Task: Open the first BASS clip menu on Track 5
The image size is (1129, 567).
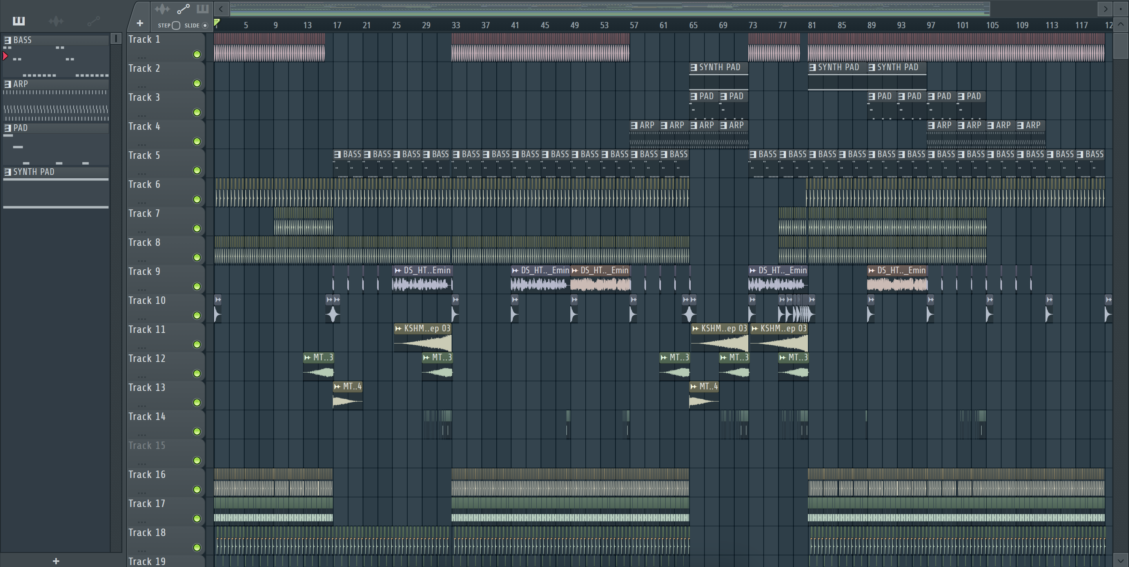Action: (338, 154)
